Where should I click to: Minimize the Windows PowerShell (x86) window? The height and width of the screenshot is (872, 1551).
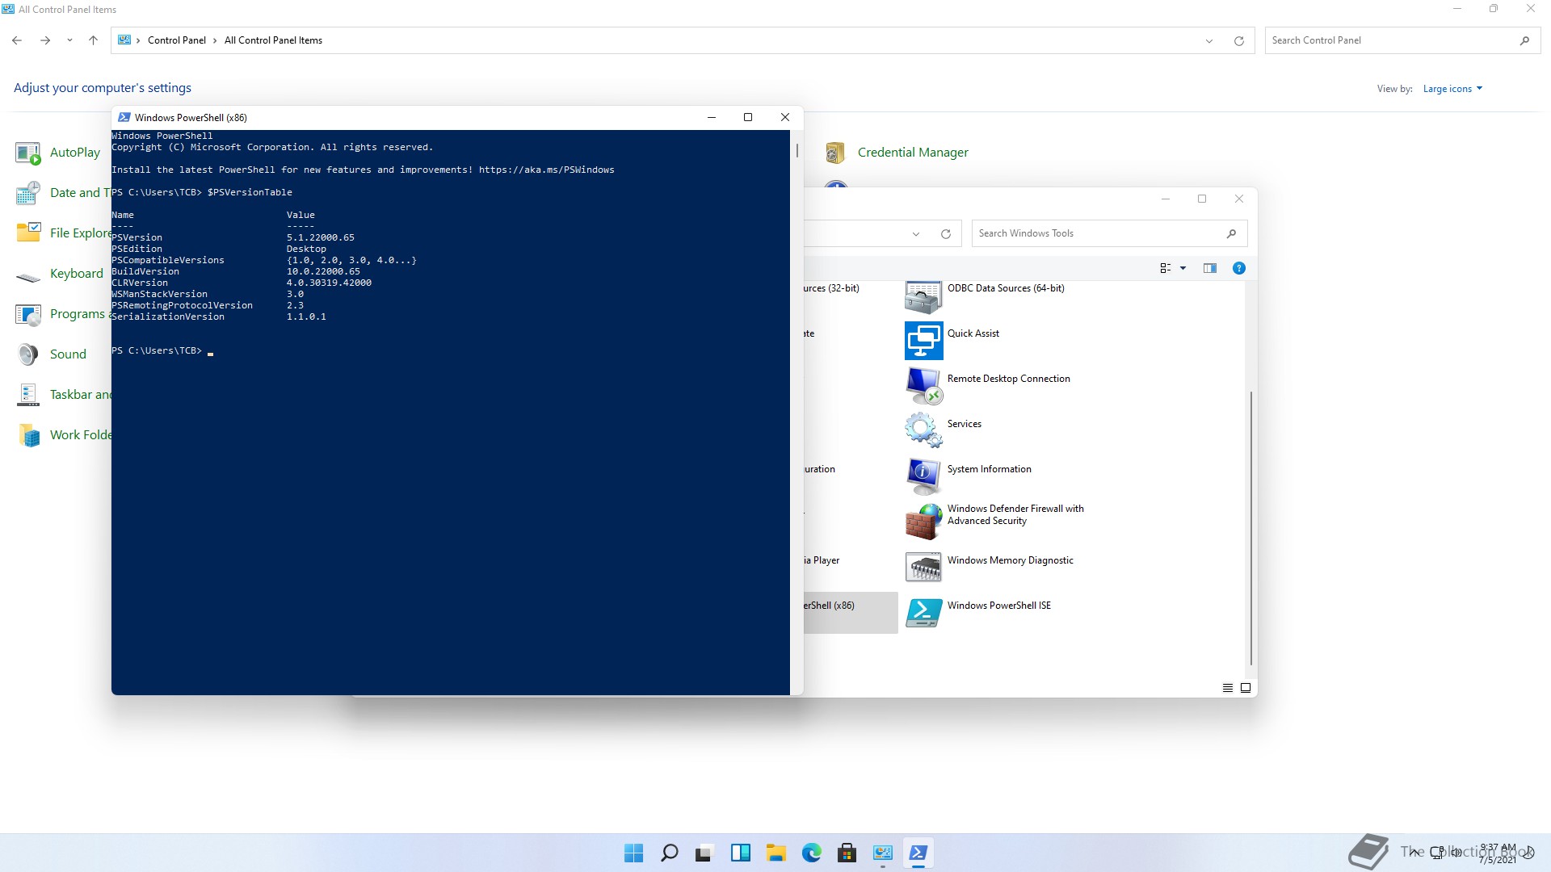point(712,118)
